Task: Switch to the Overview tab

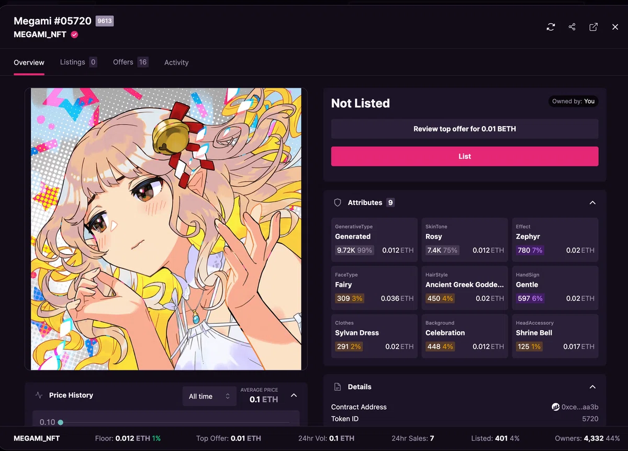Action: click(29, 62)
